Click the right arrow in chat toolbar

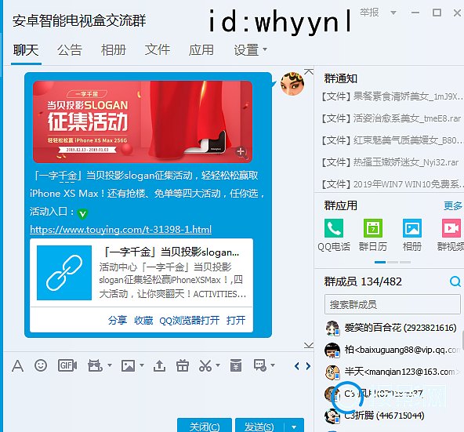point(308,366)
